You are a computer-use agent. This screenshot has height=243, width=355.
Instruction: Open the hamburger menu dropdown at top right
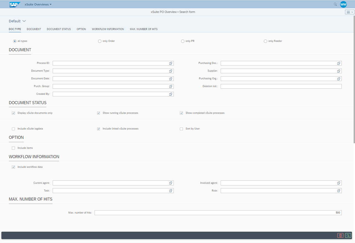349,12
